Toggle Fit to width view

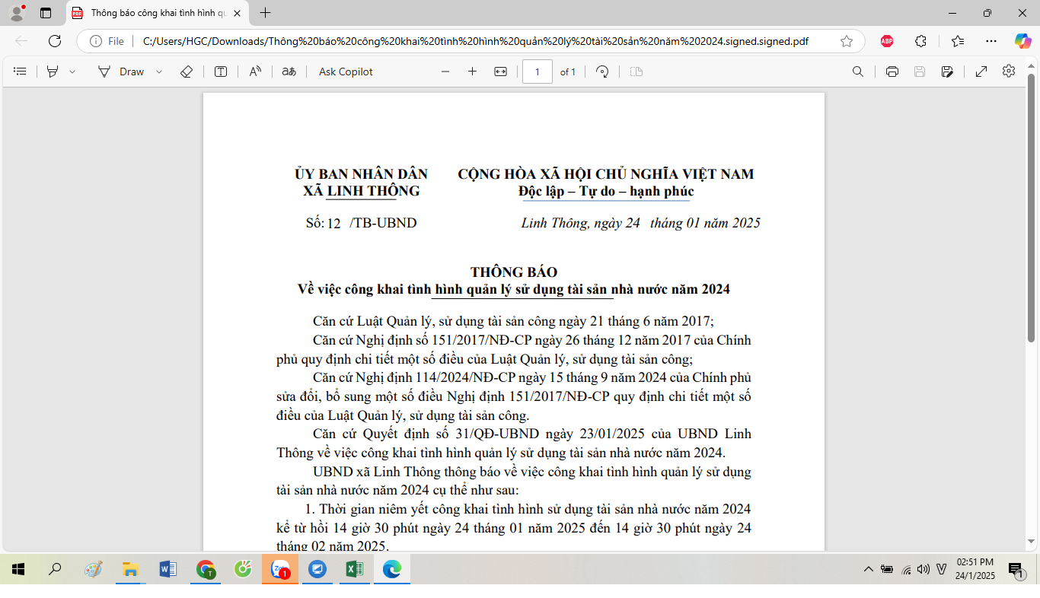pyautogui.click(x=500, y=72)
